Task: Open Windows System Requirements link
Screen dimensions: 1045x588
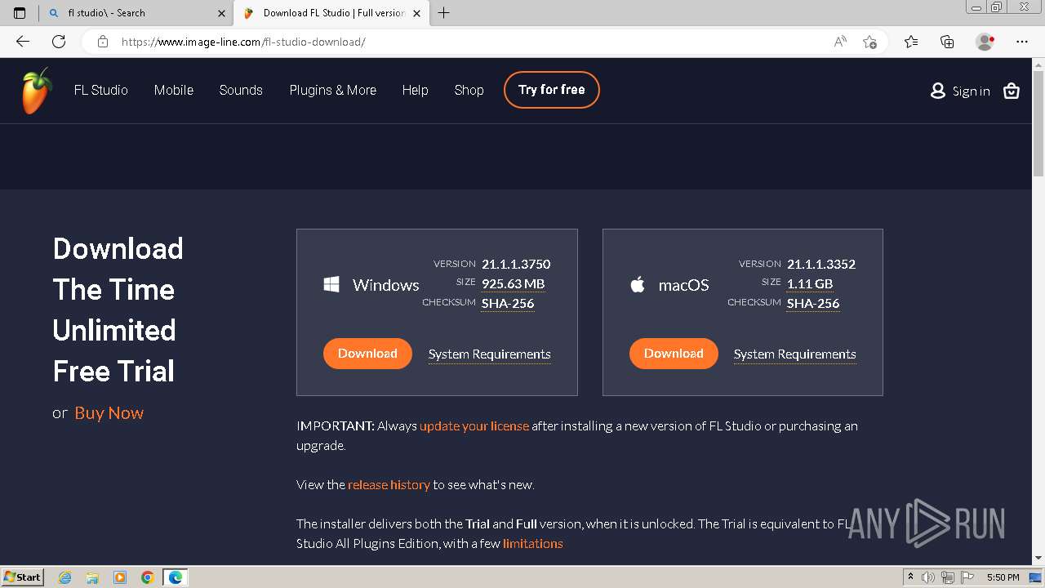Action: click(x=490, y=354)
